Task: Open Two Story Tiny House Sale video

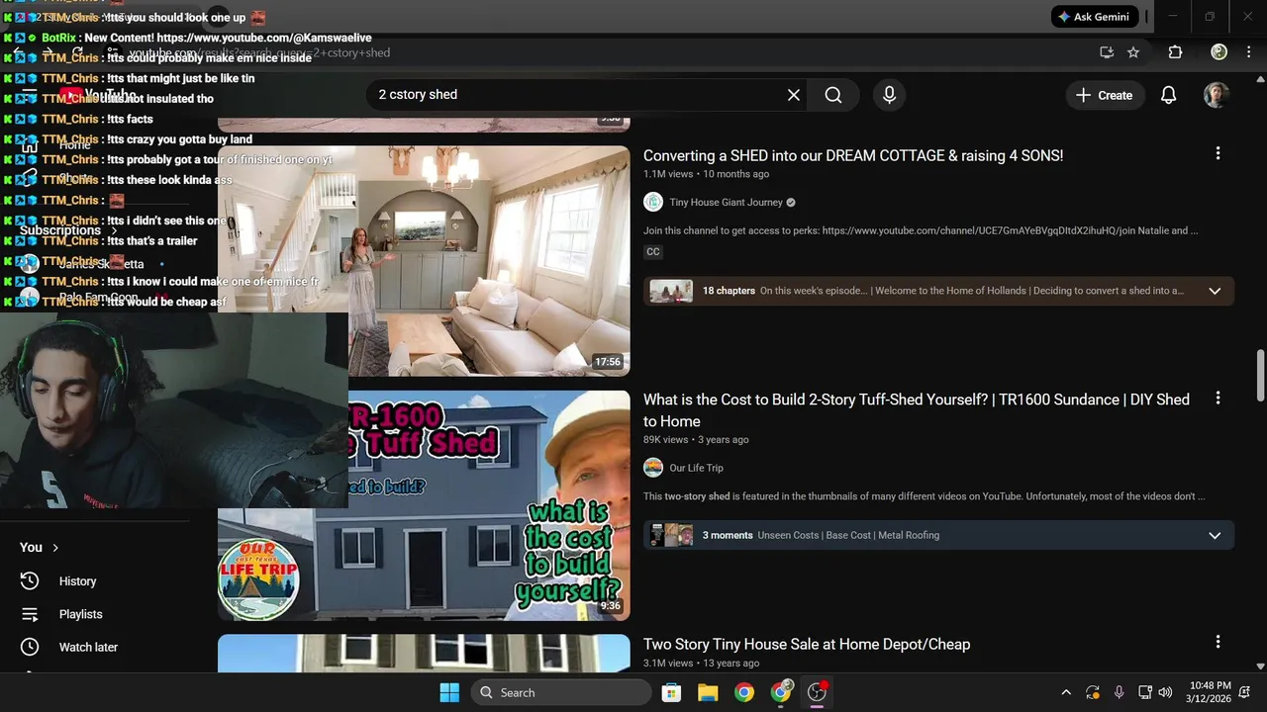Action: click(807, 644)
